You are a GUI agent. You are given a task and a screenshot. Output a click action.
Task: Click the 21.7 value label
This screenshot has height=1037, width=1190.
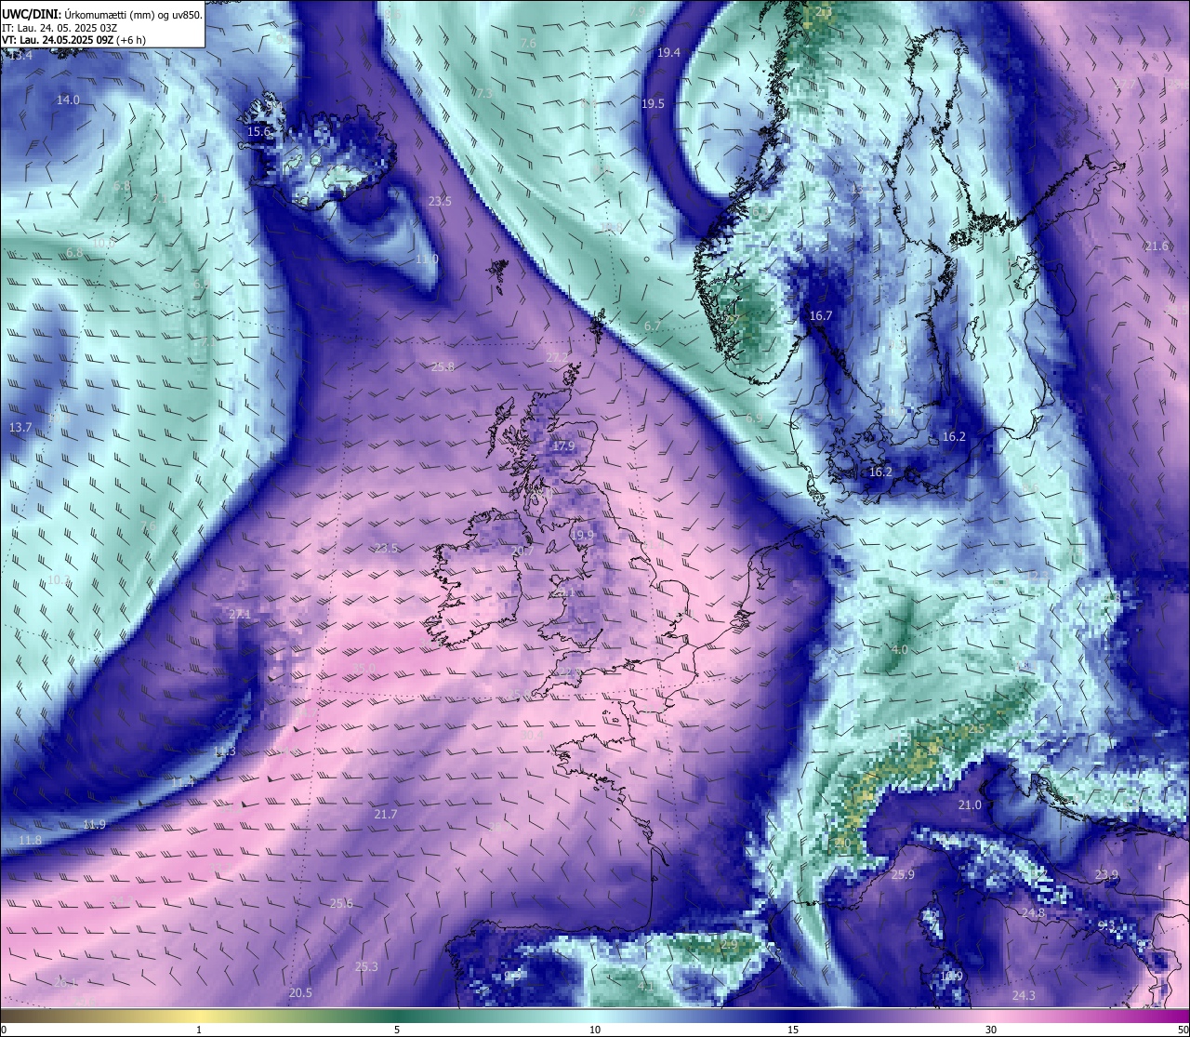[x=386, y=814]
